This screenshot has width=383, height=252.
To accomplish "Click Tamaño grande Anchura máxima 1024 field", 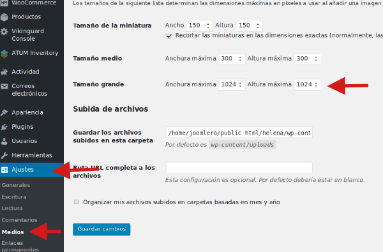I will [x=232, y=84].
